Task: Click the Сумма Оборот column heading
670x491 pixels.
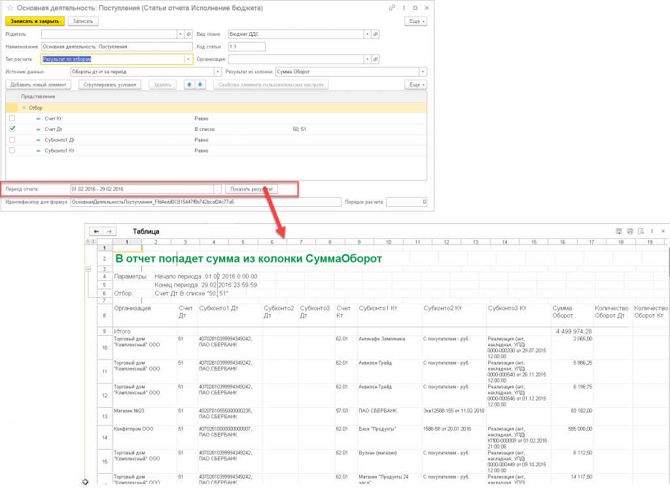Action: click(562, 312)
